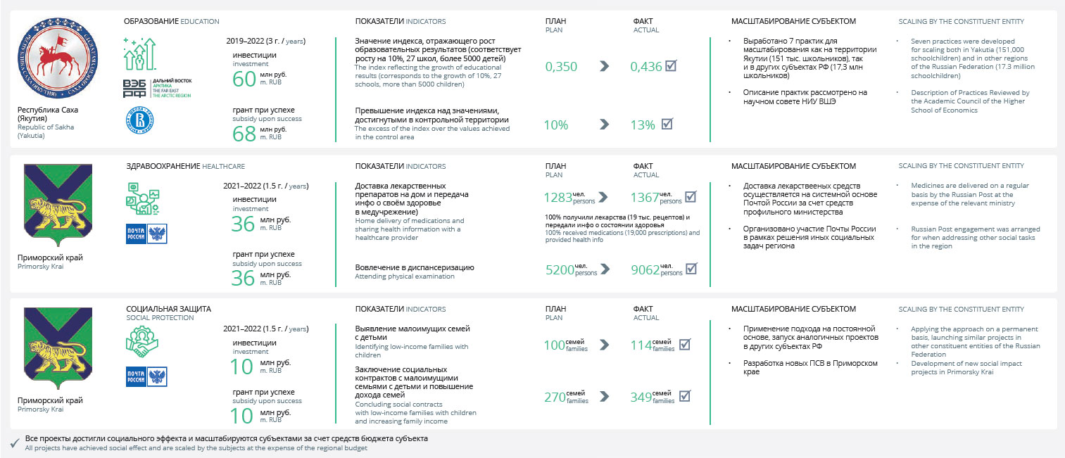Click the round blue Higher School of Economics logo
The width and height of the screenshot is (1065, 458).
(x=139, y=121)
